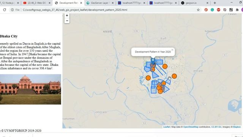Image resolution: width=243 pixels, height=137 pixels.
Task: Switch to the second localhost:7777 tab
Action: pyautogui.click(x=163, y=3)
